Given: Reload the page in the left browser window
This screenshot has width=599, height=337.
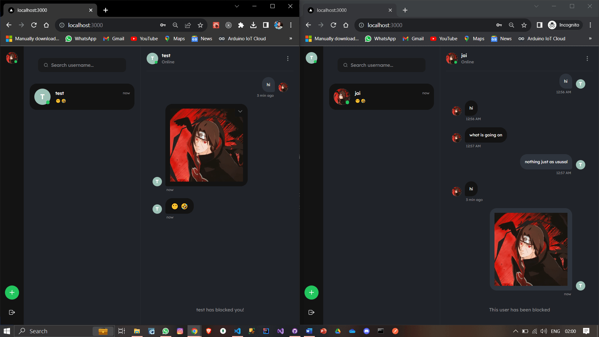Looking at the screenshot, I should click(34, 25).
